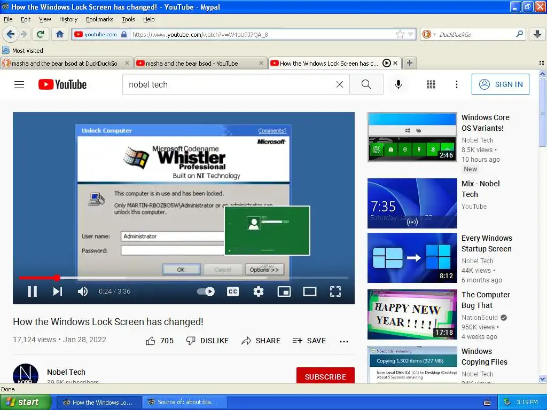Open the Help menu

149,19
